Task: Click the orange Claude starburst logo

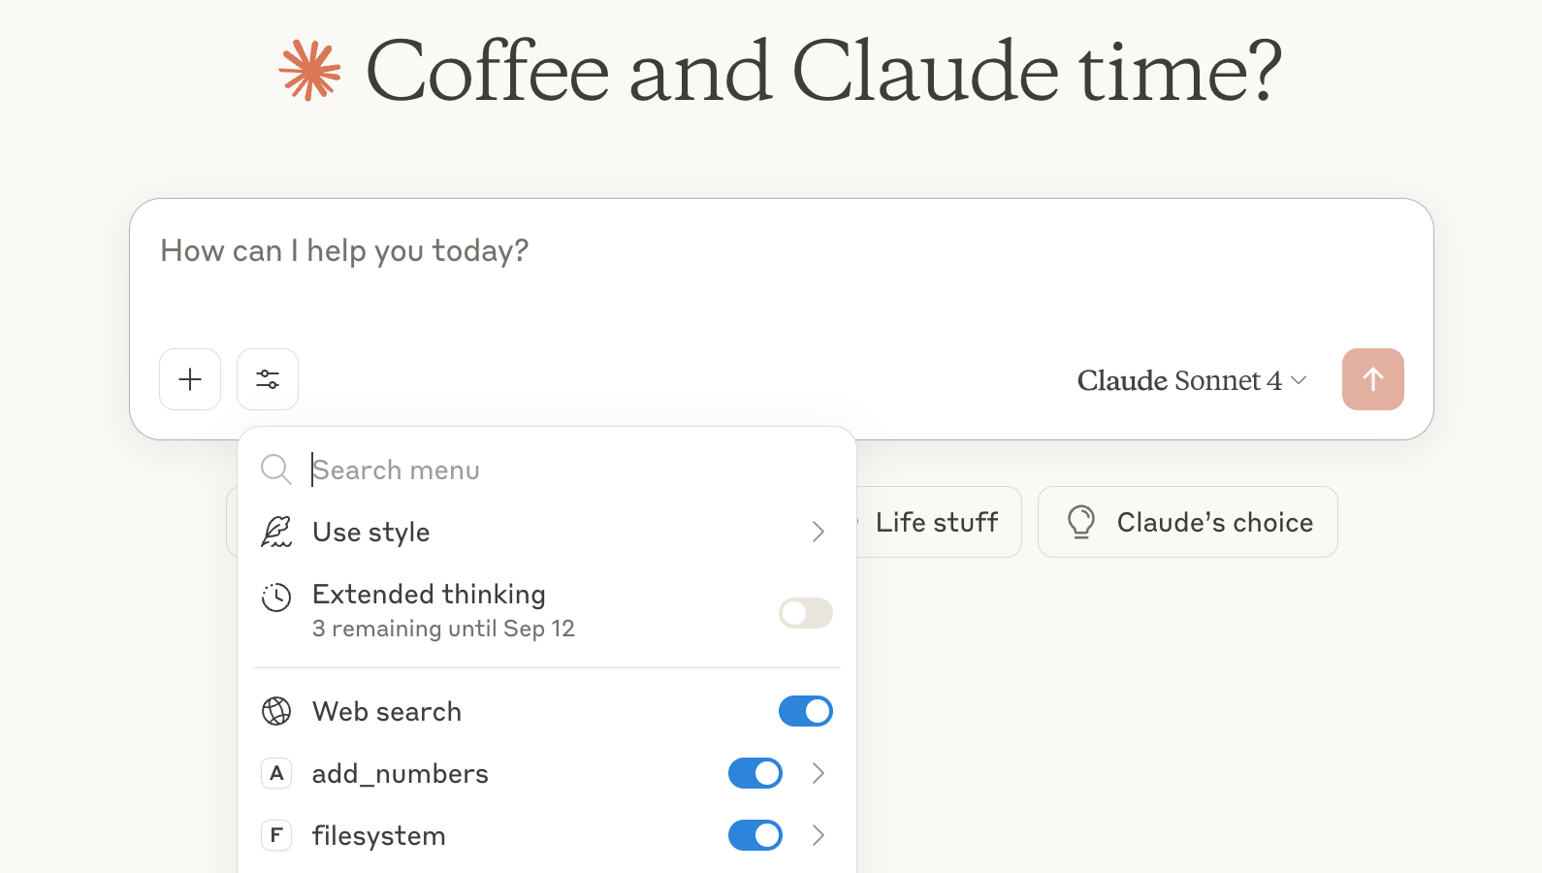Action: (309, 71)
